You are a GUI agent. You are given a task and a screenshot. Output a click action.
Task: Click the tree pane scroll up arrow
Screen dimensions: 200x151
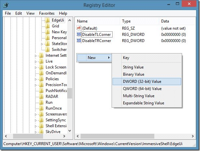[69, 20]
